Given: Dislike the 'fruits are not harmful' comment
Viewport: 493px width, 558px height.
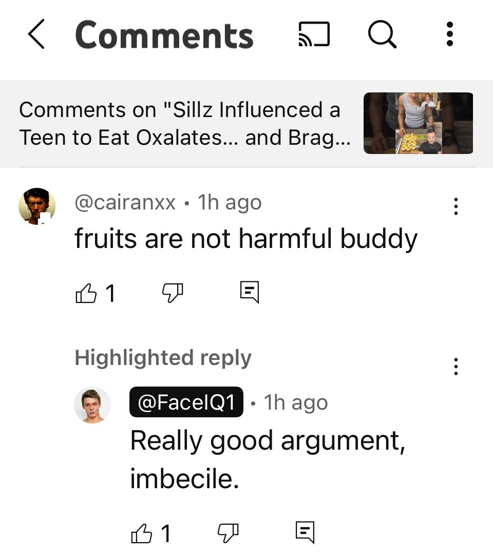Looking at the screenshot, I should pyautogui.click(x=173, y=293).
